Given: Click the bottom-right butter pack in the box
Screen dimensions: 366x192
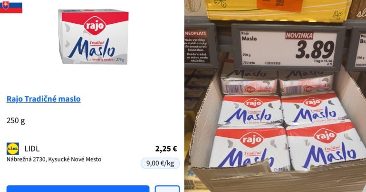Looking at the screenshot, I should (326, 146).
